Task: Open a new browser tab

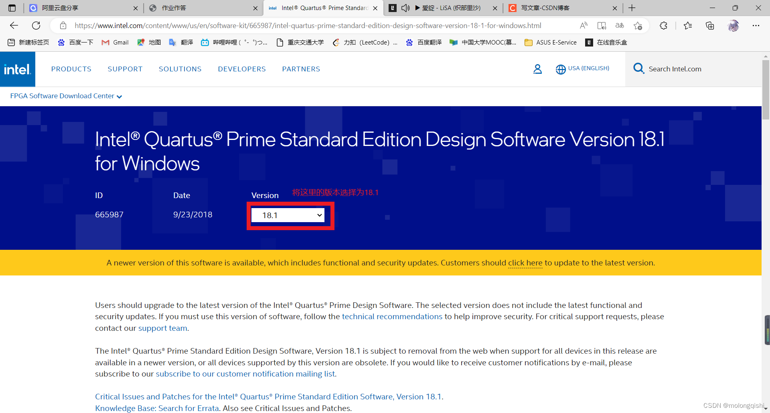Action: (x=632, y=8)
